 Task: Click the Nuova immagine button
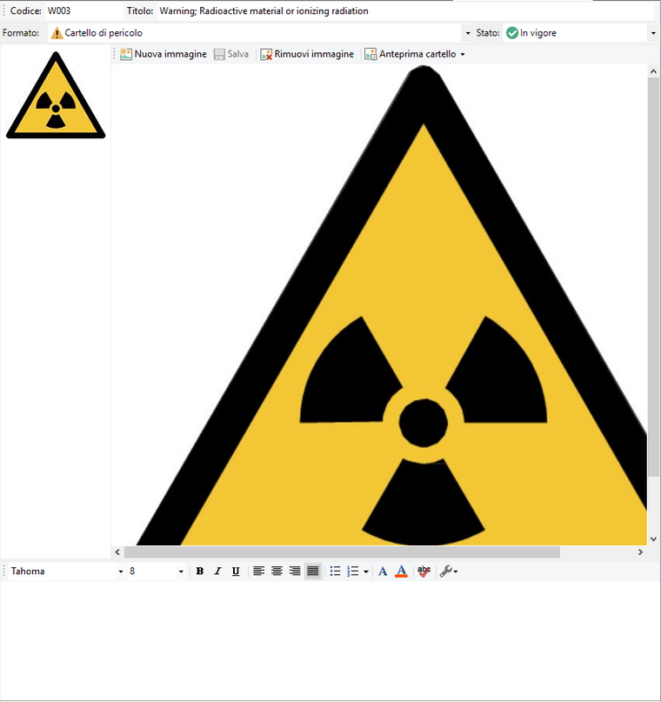(164, 54)
